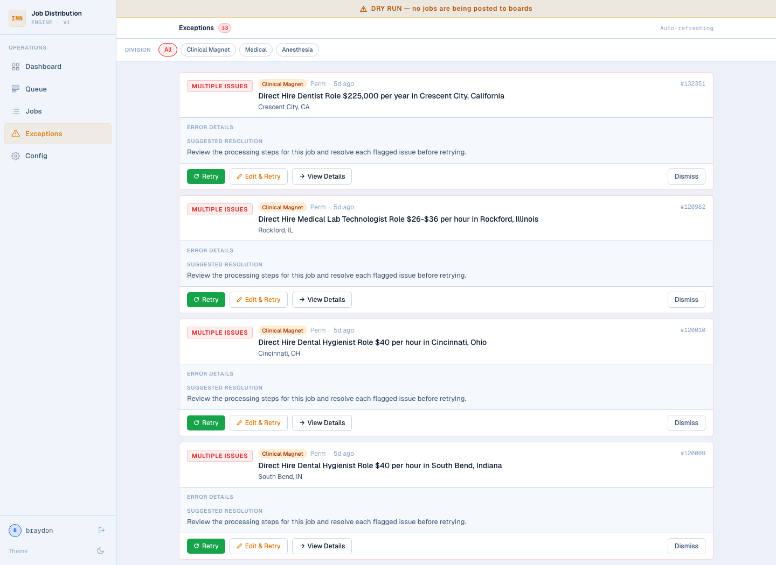Dismiss the Cincinnati Dental Hygienist exception
This screenshot has height=565, width=776.
(x=687, y=423)
